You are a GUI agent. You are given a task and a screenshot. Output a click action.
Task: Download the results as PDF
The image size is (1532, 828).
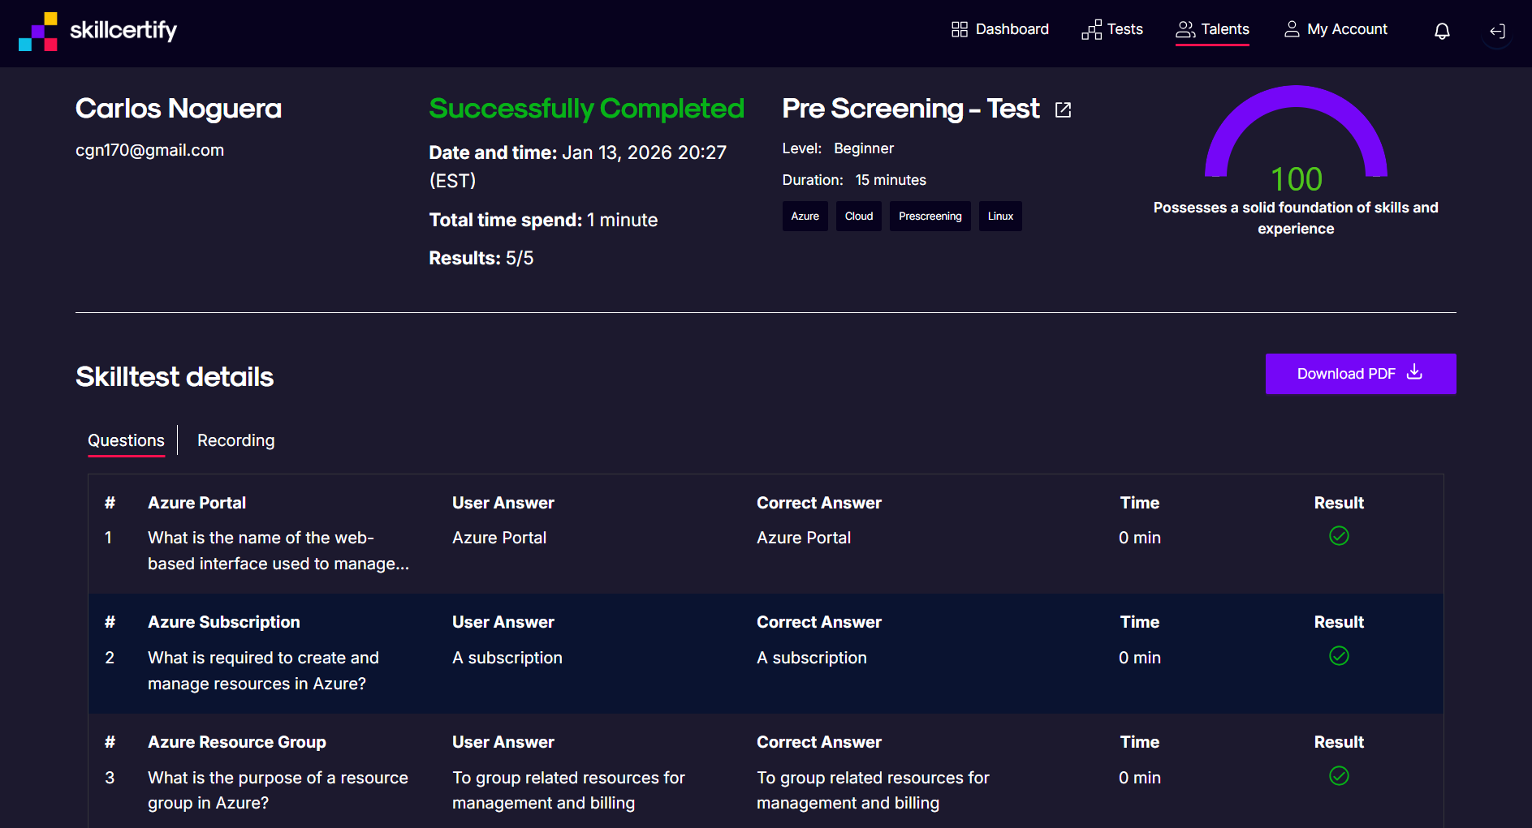coord(1360,374)
